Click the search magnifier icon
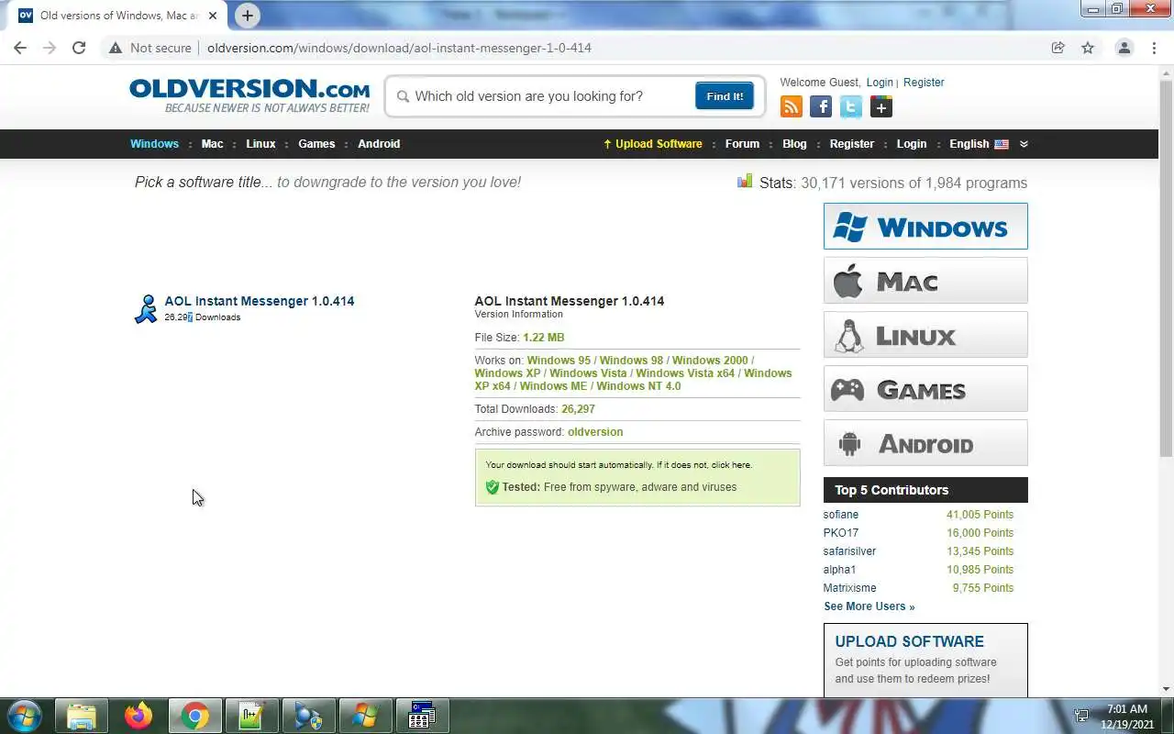Image resolution: width=1174 pixels, height=734 pixels. pyautogui.click(x=403, y=96)
